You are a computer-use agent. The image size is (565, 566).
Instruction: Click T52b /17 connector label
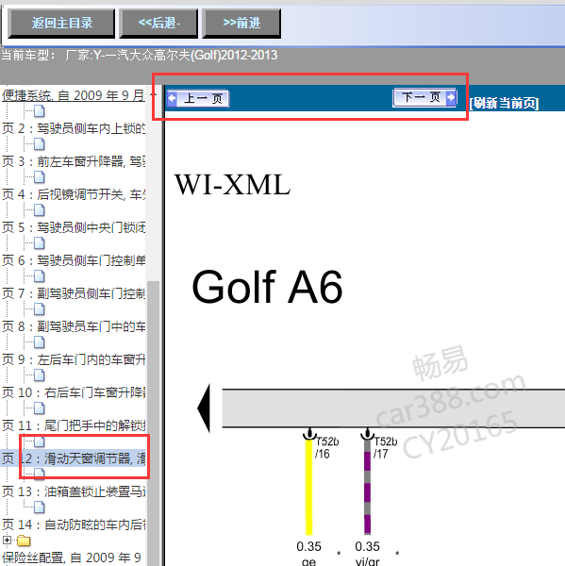385,447
